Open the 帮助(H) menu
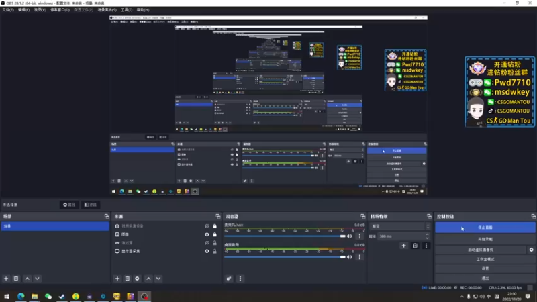The height and width of the screenshot is (302, 537). pyautogui.click(x=143, y=10)
